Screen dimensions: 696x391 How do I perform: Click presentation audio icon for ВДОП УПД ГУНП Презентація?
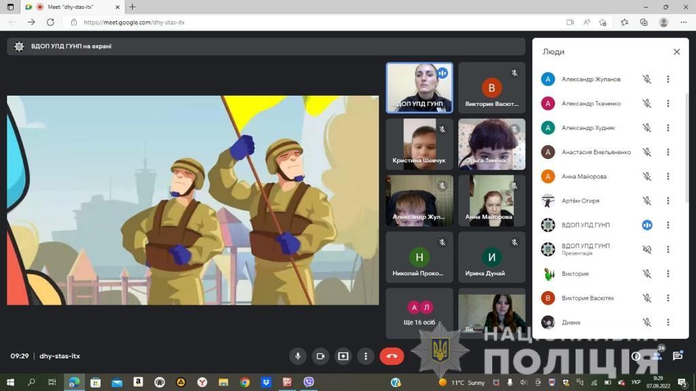[647, 250]
